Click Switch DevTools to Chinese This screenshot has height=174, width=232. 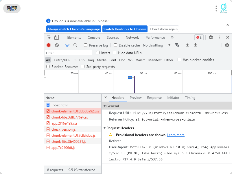coord(125,29)
